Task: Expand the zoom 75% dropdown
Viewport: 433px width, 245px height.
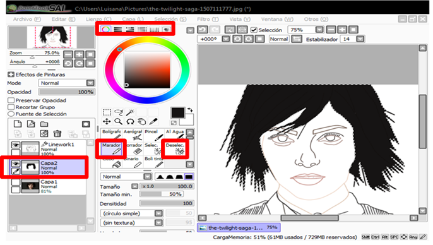Action: point(319,30)
